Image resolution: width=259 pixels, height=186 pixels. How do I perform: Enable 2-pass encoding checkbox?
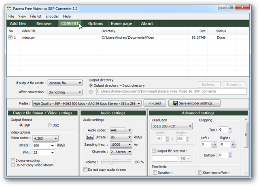[x=12, y=160]
